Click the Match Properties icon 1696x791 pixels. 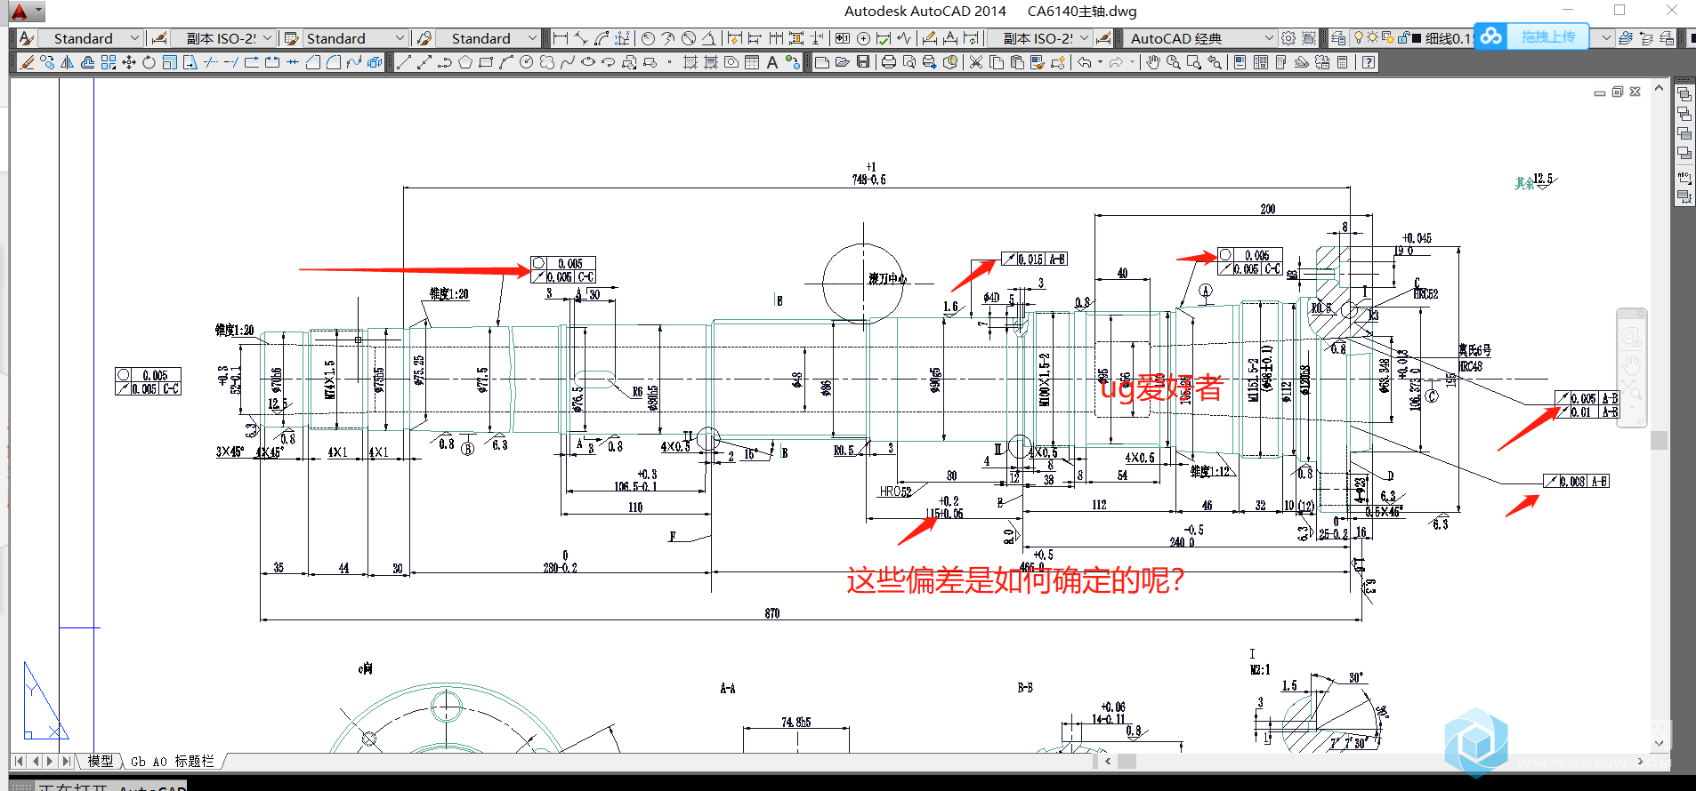pos(1038,62)
